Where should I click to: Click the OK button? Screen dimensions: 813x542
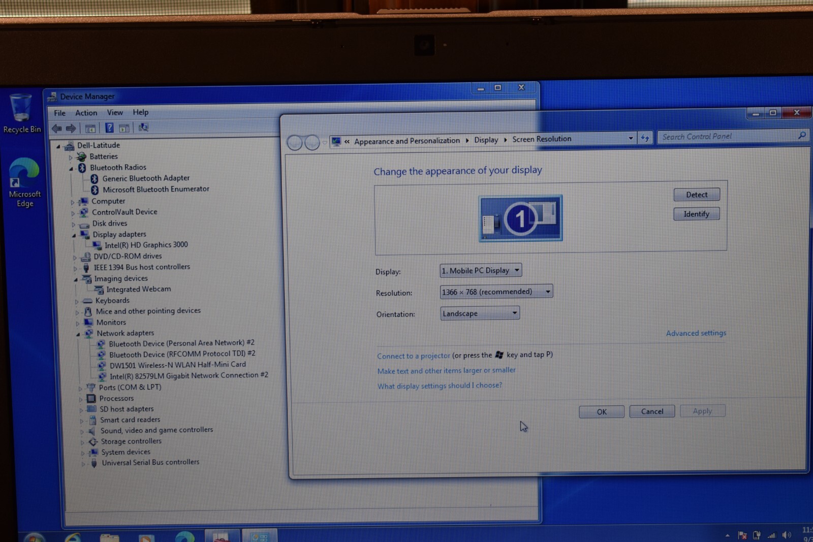[602, 412]
